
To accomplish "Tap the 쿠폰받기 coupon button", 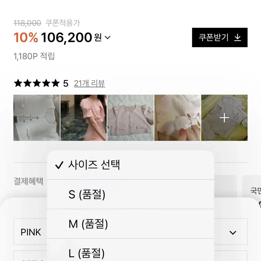I will (x=220, y=37).
